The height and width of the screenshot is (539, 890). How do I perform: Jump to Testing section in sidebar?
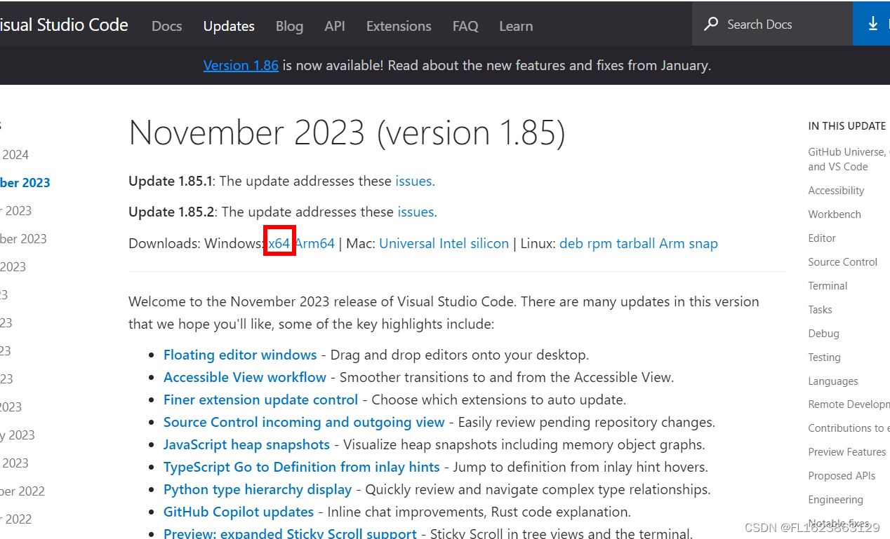pos(824,357)
